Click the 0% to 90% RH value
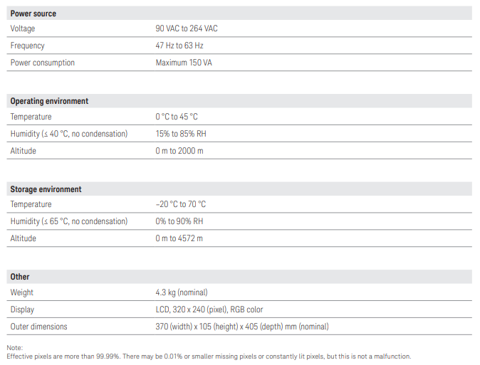480x365 pixels. point(179,221)
